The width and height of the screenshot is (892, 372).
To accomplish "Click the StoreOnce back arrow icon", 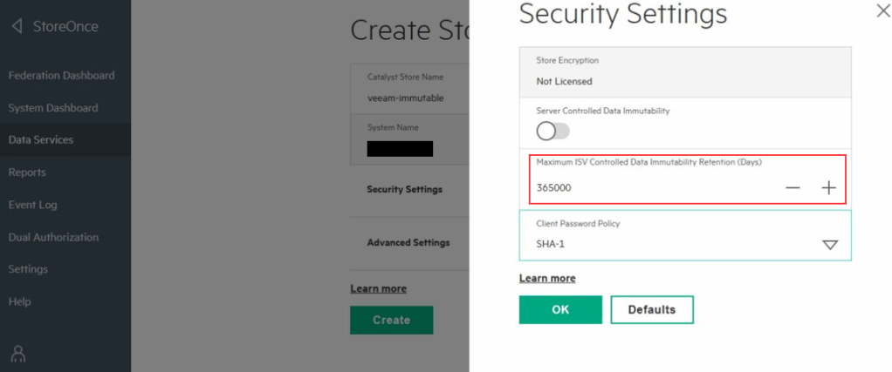I will (17, 26).
